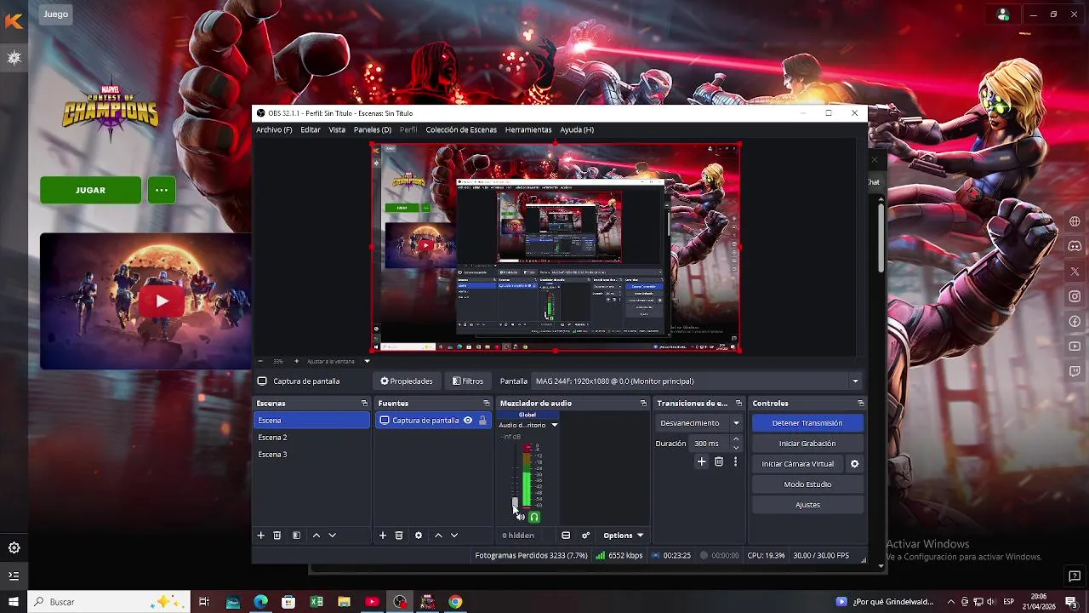1089x613 pixels.
Task: Remove selected scene with trash icon
Action: pyautogui.click(x=277, y=536)
